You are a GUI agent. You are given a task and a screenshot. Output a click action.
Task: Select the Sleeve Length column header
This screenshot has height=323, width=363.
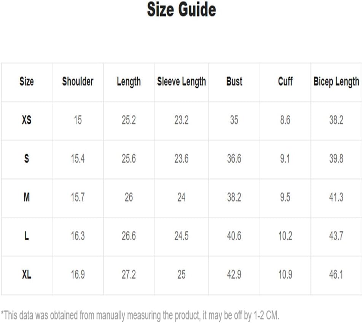181,82
